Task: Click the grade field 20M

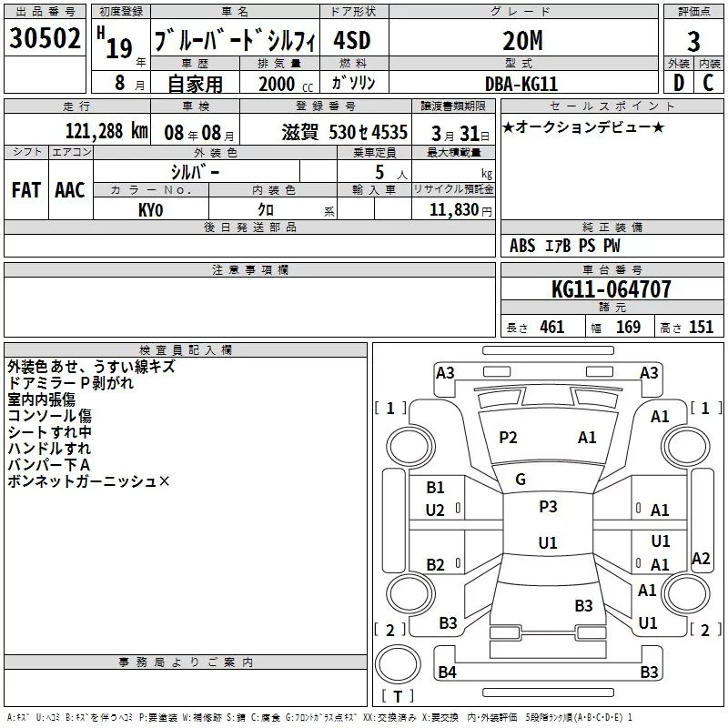Action: tap(522, 41)
